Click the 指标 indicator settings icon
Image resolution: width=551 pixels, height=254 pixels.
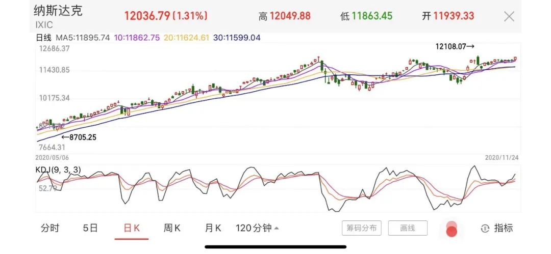point(485,228)
